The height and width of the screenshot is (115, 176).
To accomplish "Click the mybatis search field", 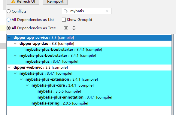I will pos(86,11).
